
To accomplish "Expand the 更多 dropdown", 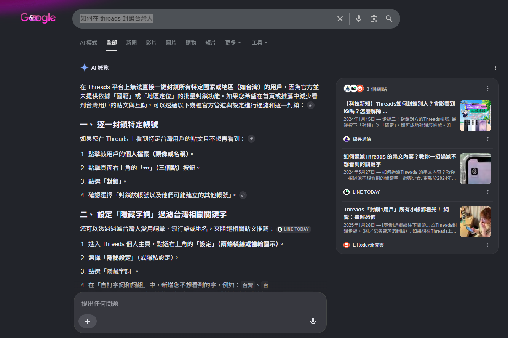I will pyautogui.click(x=233, y=43).
